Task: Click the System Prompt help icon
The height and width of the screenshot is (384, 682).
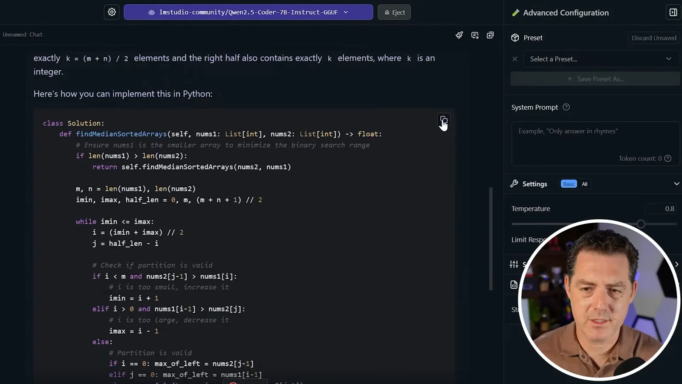Action: (566, 107)
